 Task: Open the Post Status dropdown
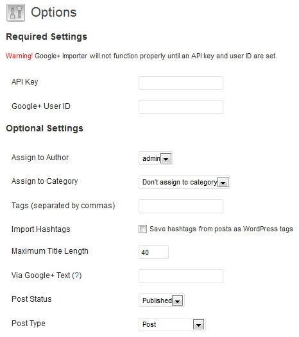pyautogui.click(x=162, y=300)
